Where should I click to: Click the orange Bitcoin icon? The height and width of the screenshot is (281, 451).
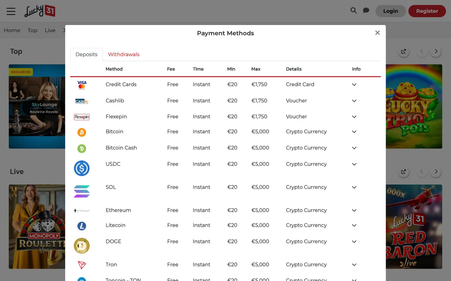point(82,132)
